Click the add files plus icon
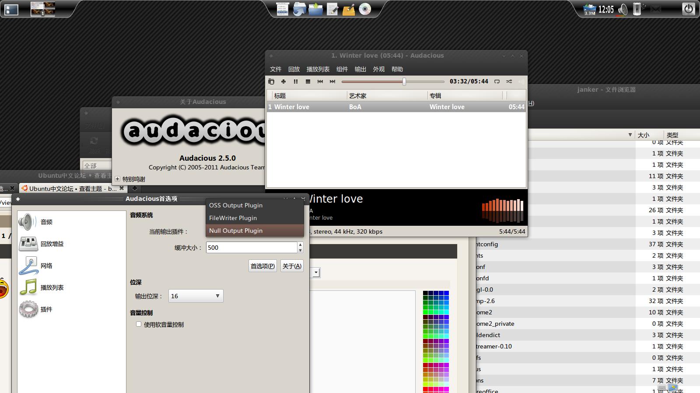700x393 pixels. click(x=283, y=82)
